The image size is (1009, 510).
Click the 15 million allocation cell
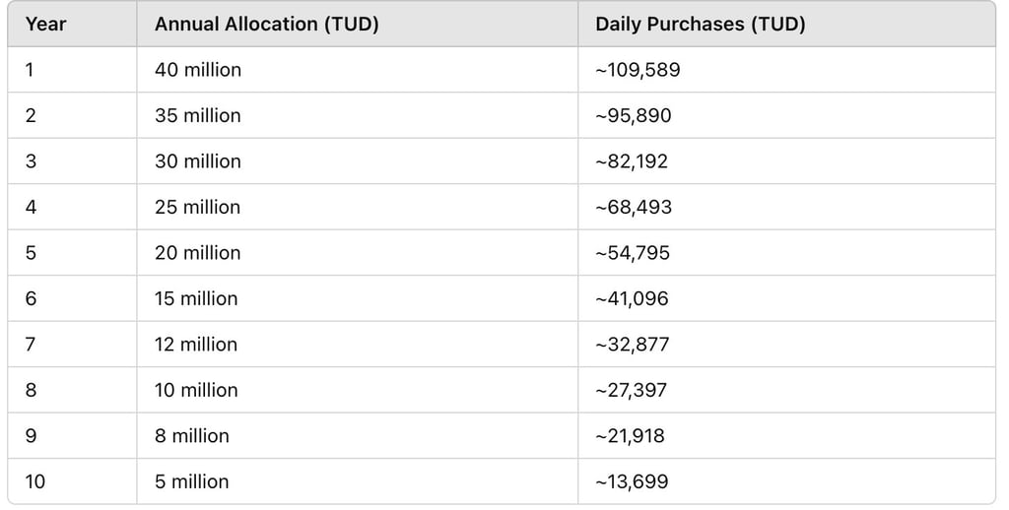pyautogui.click(x=196, y=298)
